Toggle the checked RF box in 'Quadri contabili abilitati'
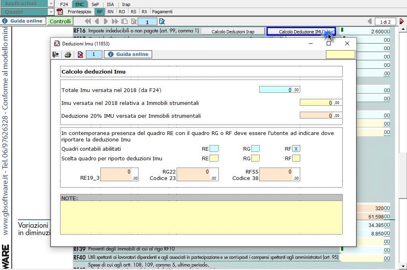Screen dimensions: 407x270 click(x=296, y=149)
